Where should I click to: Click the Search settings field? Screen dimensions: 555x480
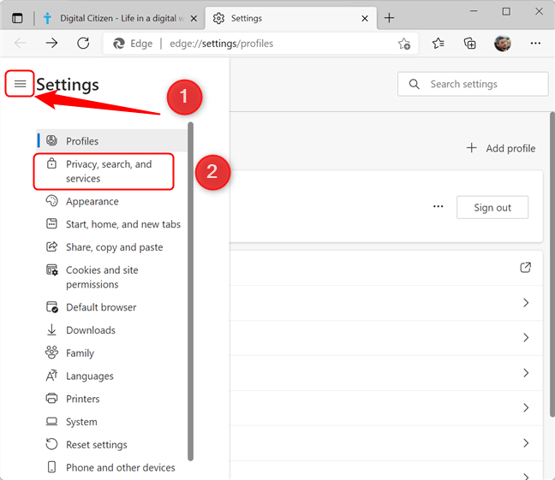[473, 84]
